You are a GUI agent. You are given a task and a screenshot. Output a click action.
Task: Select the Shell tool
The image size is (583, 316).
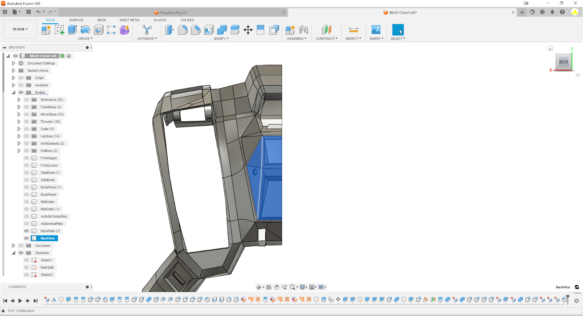coord(209,30)
